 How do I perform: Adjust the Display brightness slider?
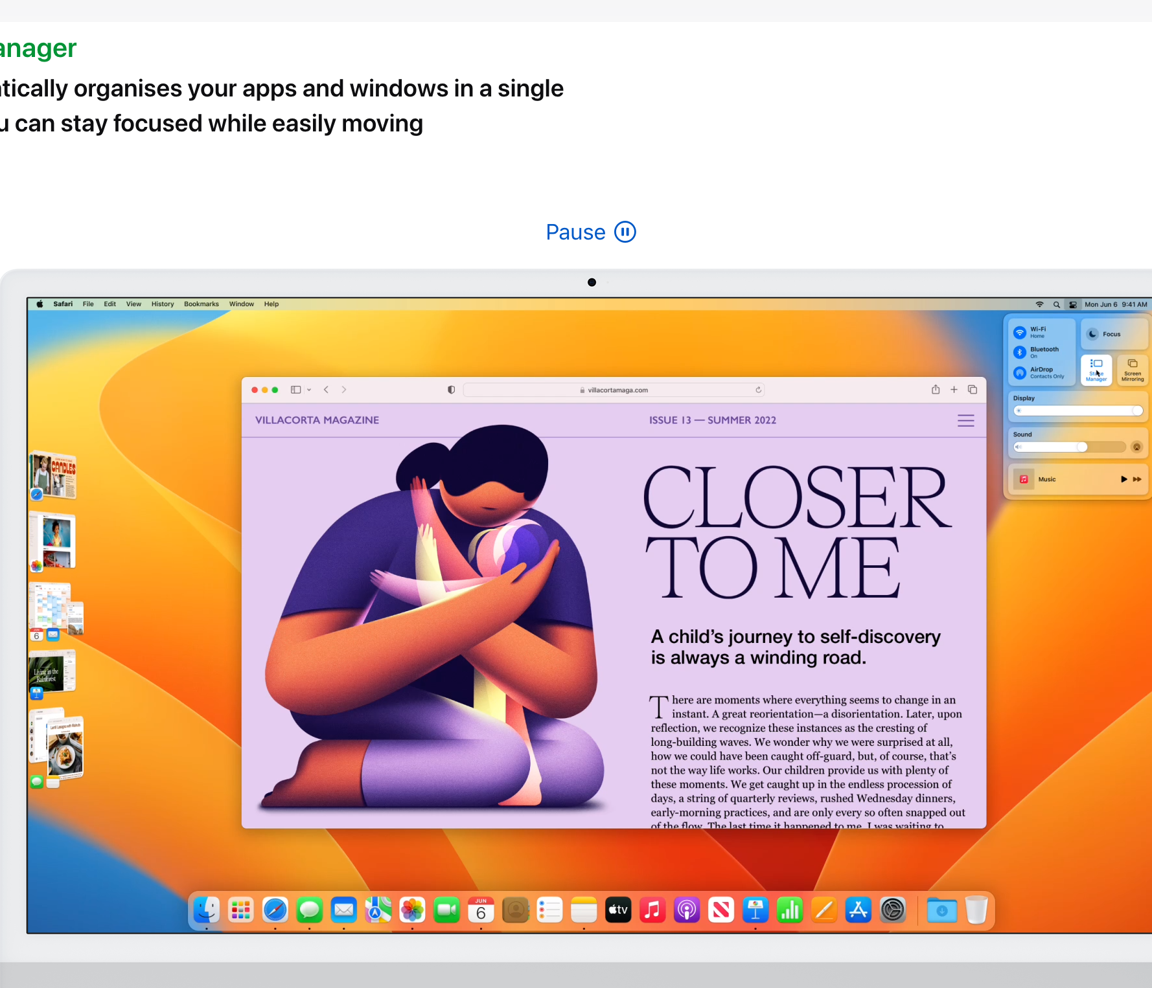[x=1078, y=411]
